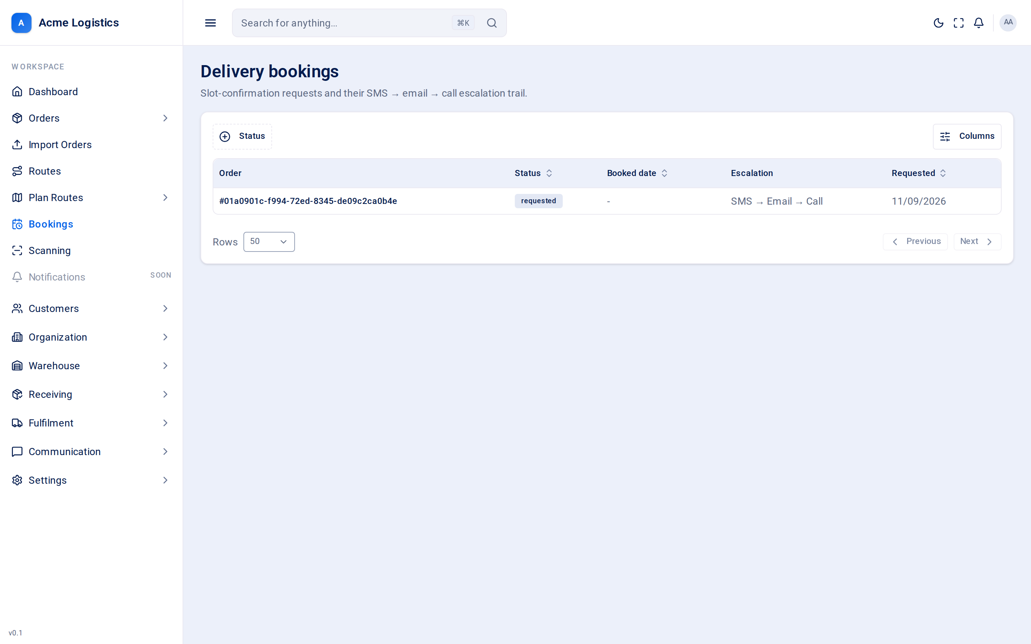Expand the Organization chevron
Screen dimensions: 1031x644
pyautogui.click(x=165, y=337)
